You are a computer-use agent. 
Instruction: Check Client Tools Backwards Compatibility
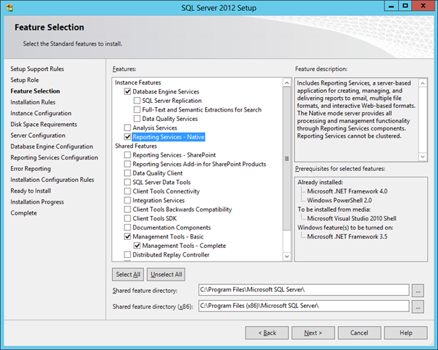pos(127,209)
